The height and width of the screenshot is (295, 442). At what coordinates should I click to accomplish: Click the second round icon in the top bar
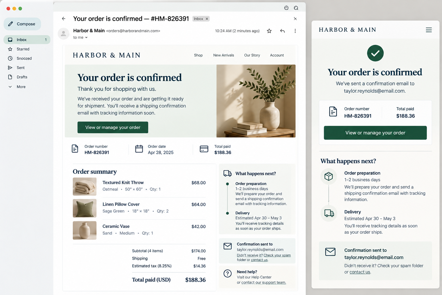(296, 8)
